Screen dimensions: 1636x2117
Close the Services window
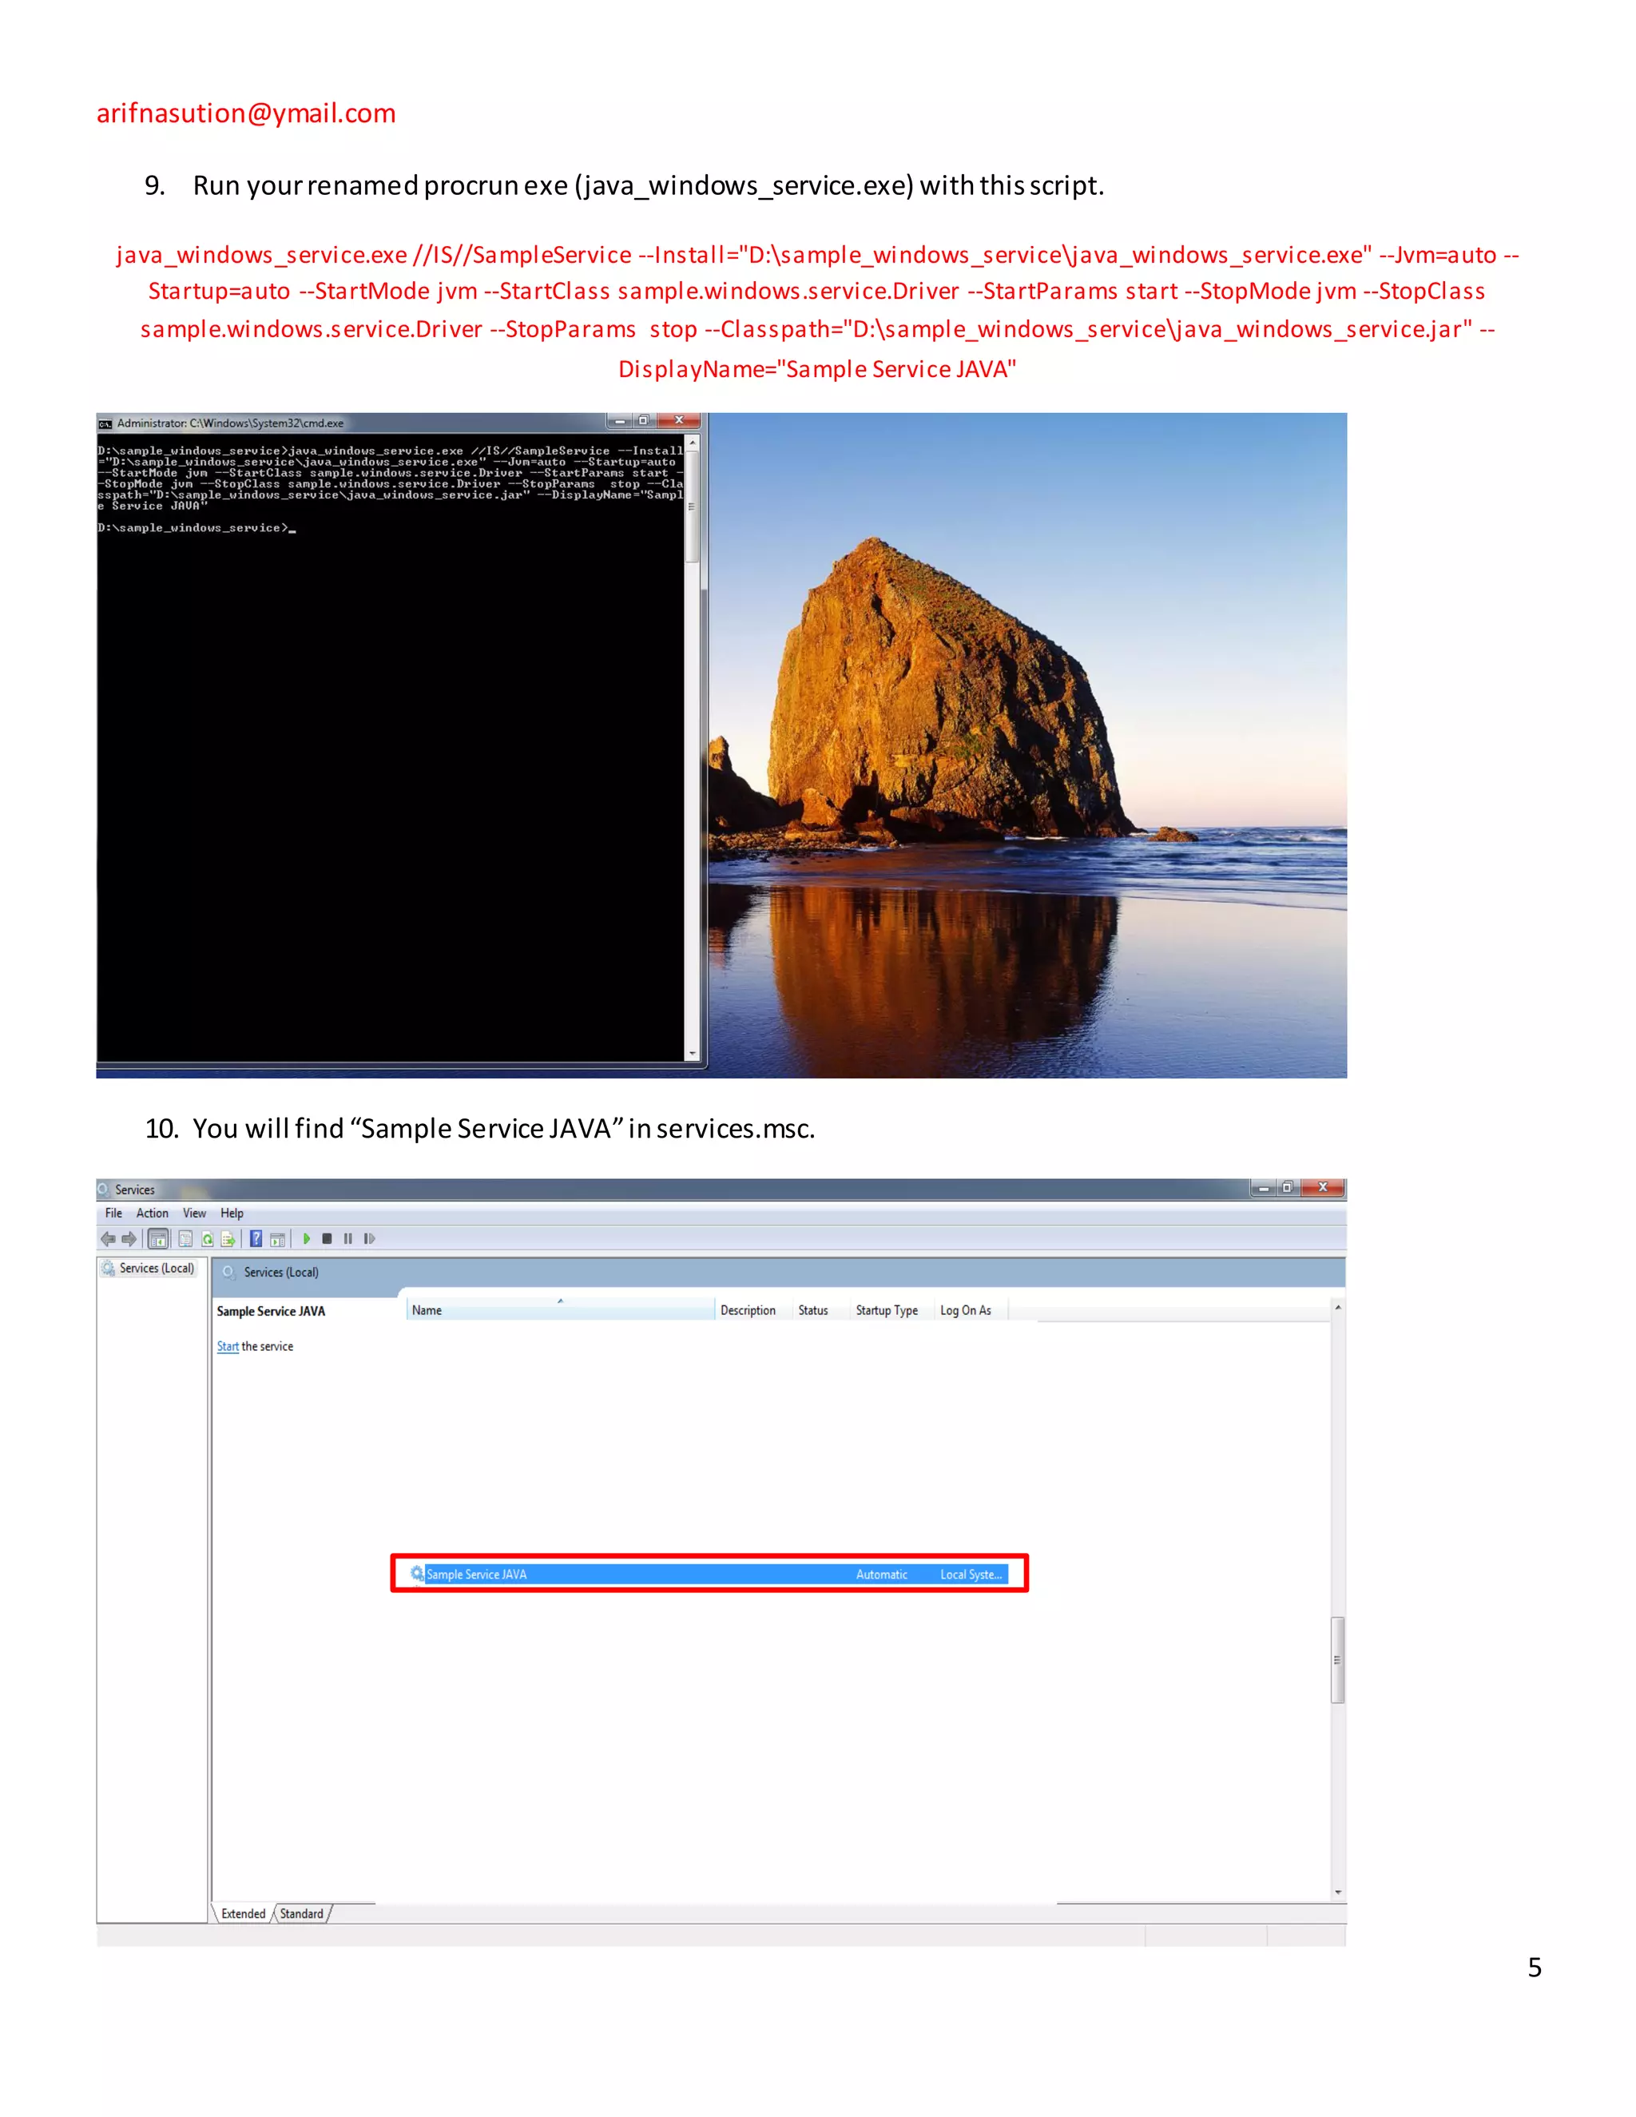coord(1323,1187)
